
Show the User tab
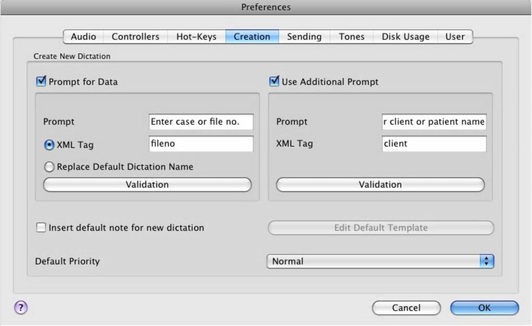455,36
